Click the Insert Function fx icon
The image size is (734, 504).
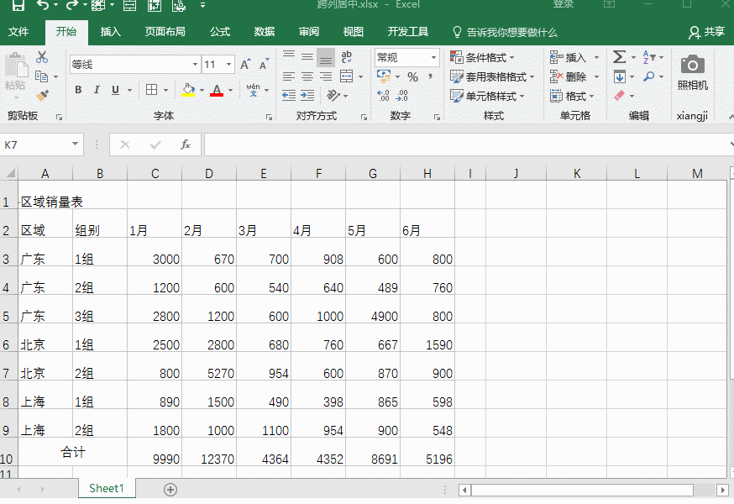(x=186, y=144)
